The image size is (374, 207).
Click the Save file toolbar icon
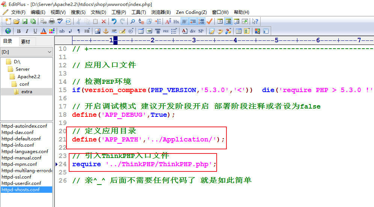tap(25, 21)
